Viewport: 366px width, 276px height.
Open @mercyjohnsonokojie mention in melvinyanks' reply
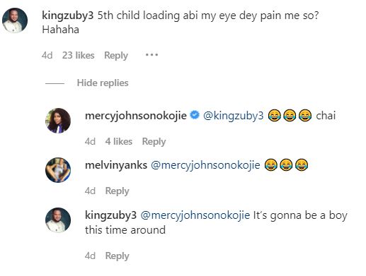pos(205,165)
